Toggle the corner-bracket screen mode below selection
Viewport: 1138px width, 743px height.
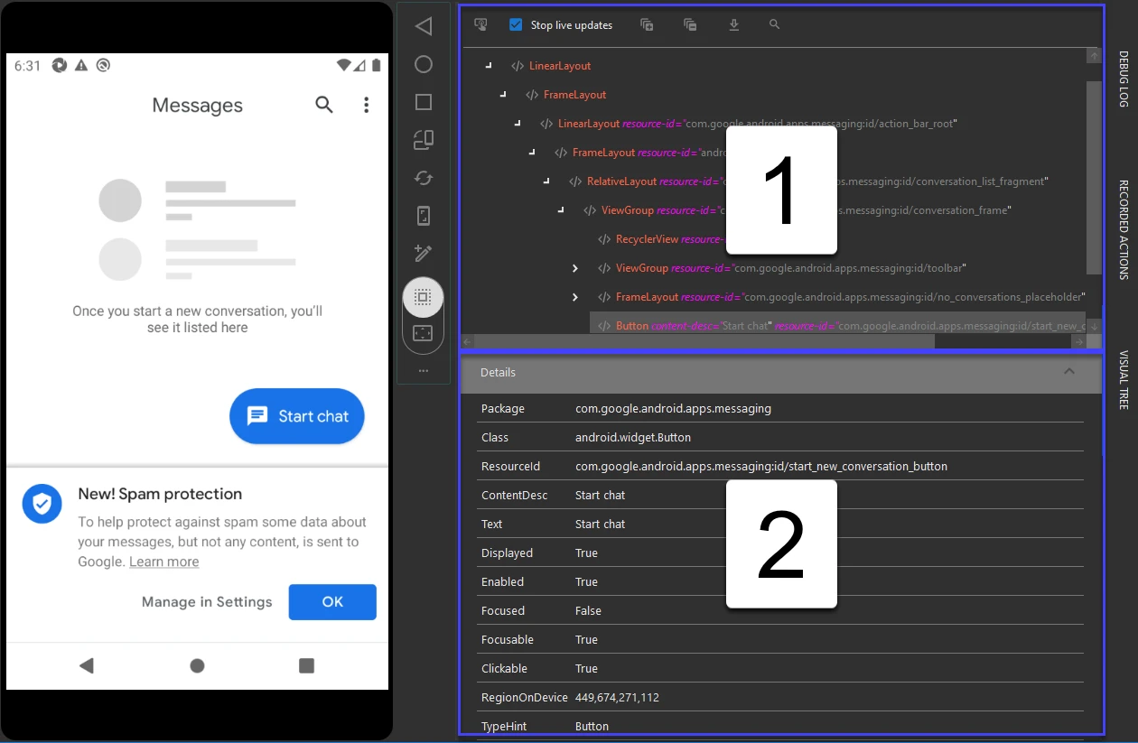click(x=423, y=333)
